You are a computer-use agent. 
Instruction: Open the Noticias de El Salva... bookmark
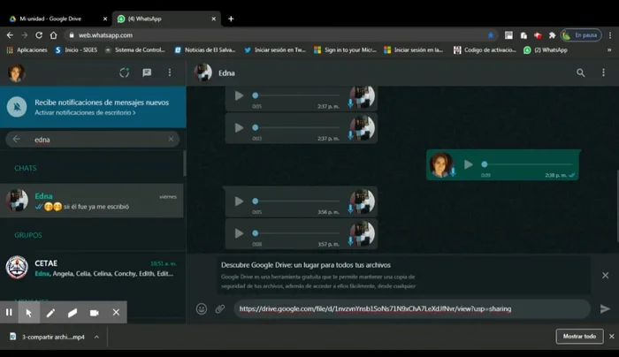[x=205, y=50]
